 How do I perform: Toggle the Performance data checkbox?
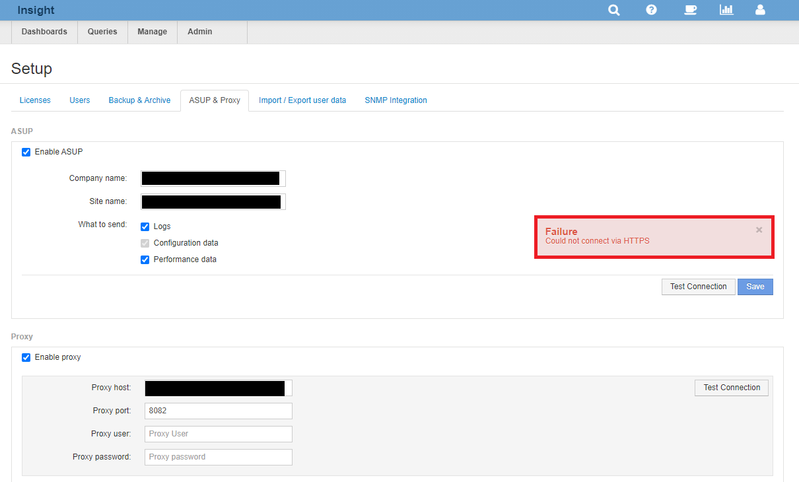145,259
